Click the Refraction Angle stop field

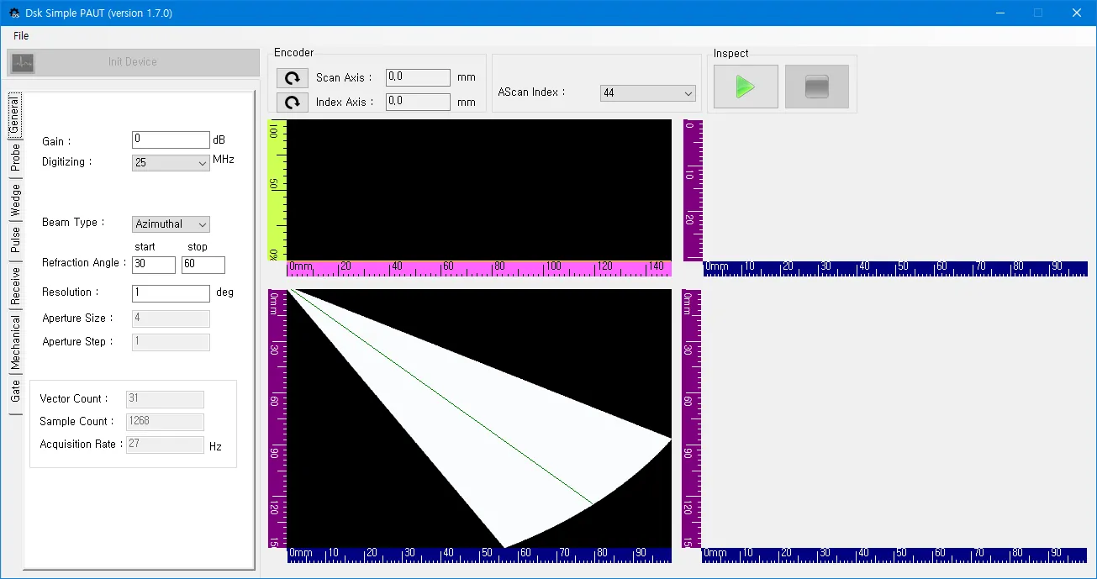(x=203, y=265)
